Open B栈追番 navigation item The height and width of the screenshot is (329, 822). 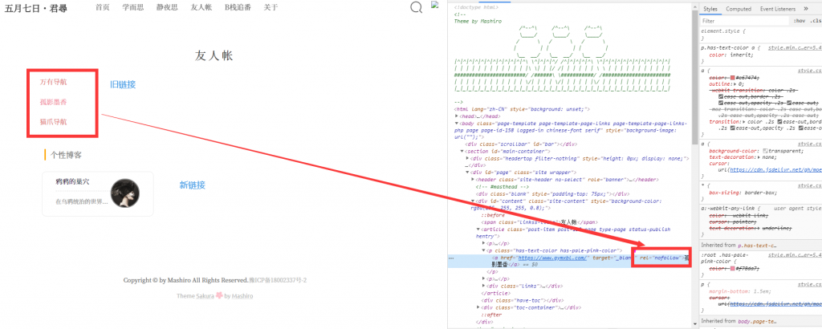click(x=238, y=7)
